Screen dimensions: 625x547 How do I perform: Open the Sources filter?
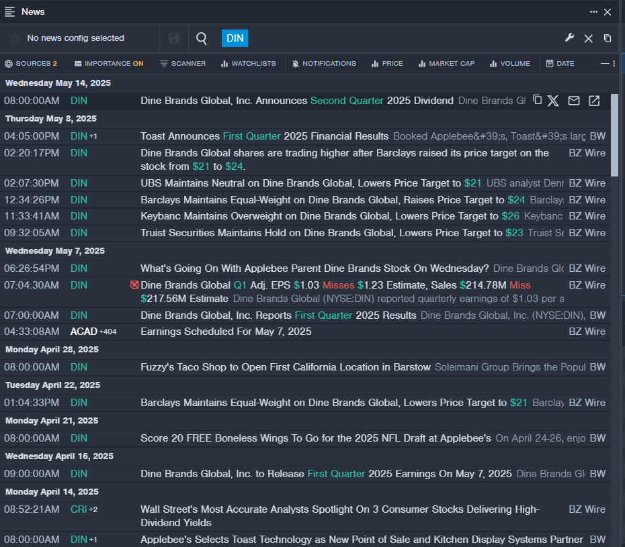[x=31, y=64]
